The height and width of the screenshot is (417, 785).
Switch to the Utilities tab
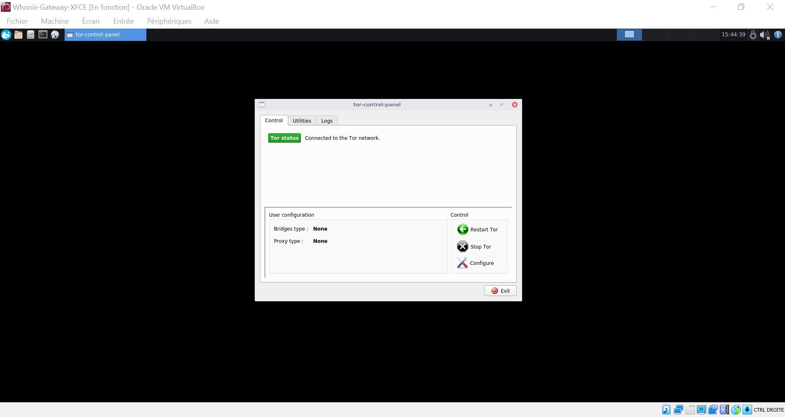302,121
